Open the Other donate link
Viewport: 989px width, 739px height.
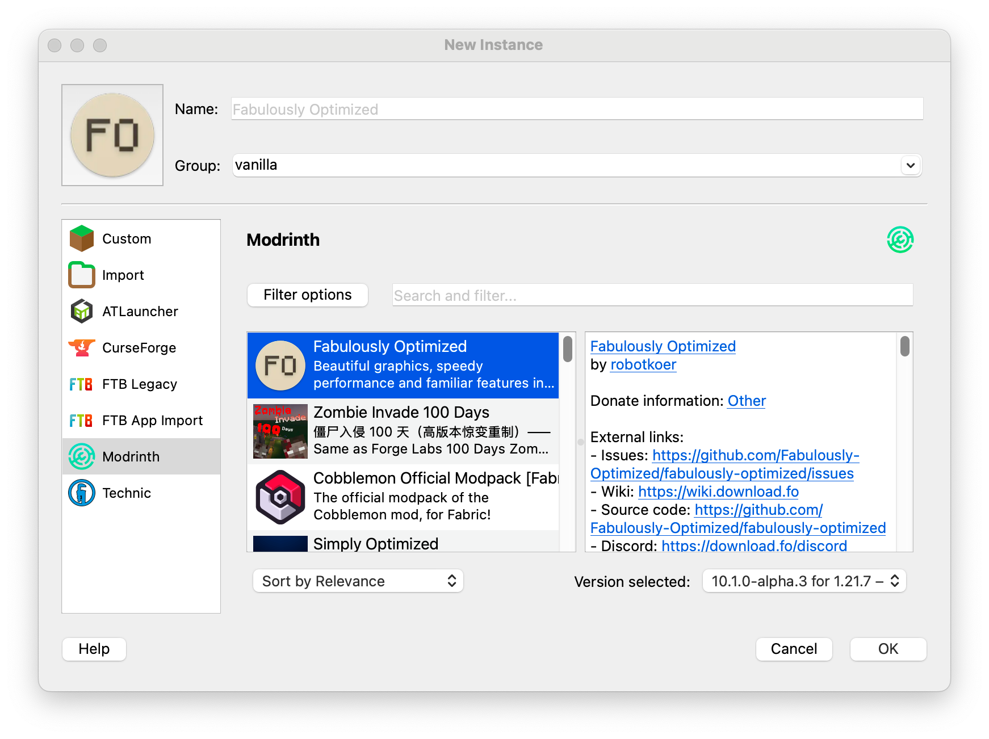tap(747, 401)
